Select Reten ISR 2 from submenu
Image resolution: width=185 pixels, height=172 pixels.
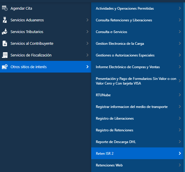pyautogui.click(x=105, y=153)
